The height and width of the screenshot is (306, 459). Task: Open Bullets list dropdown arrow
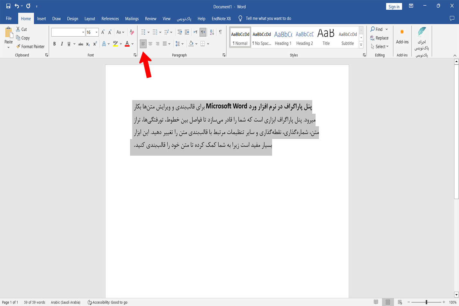[x=149, y=32]
